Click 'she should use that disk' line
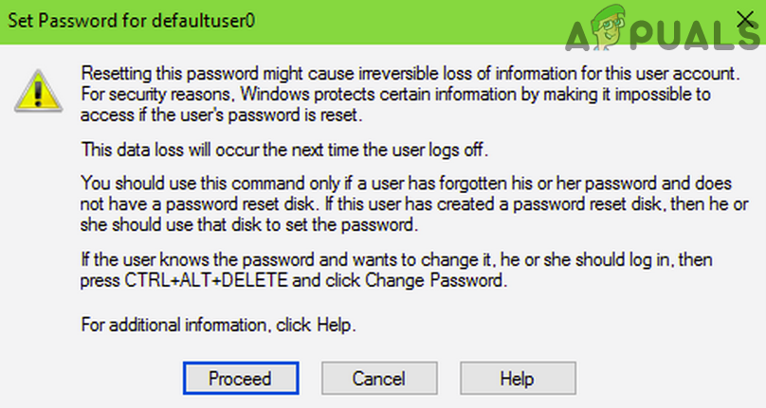 (x=277, y=225)
